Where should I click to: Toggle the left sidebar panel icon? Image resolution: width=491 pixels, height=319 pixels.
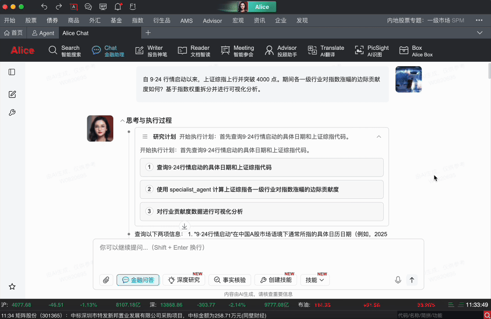(12, 72)
